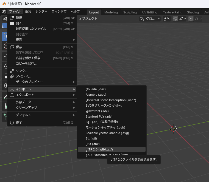Choose STL (.stl) (実験的機能) import

[112, 122]
